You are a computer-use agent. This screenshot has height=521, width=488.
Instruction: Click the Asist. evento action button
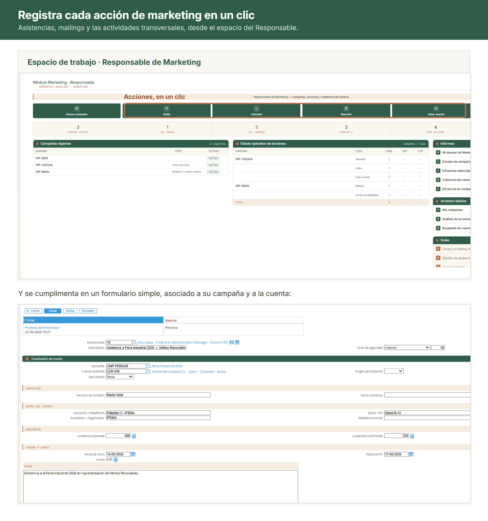tap(436, 111)
